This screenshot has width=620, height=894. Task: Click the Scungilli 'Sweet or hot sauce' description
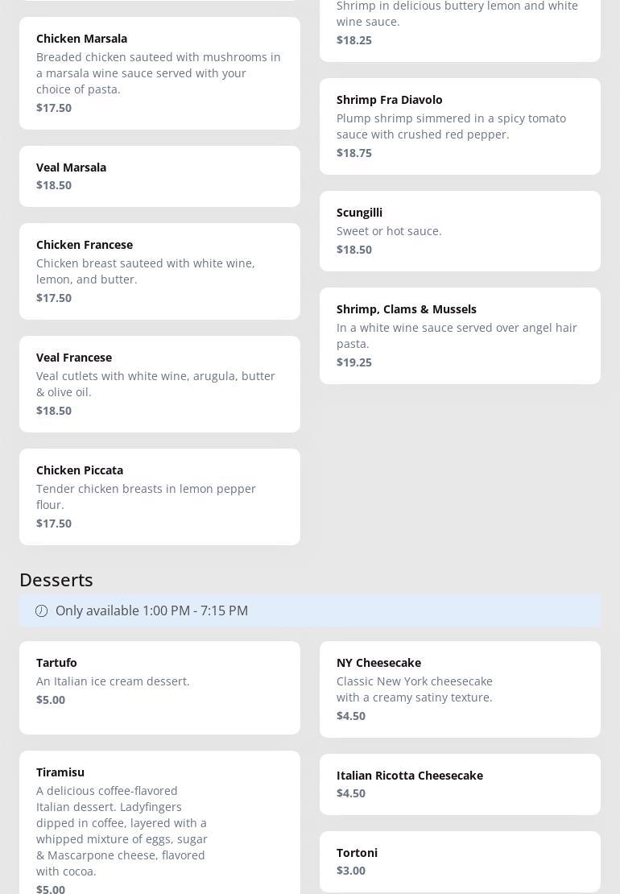[389, 231]
